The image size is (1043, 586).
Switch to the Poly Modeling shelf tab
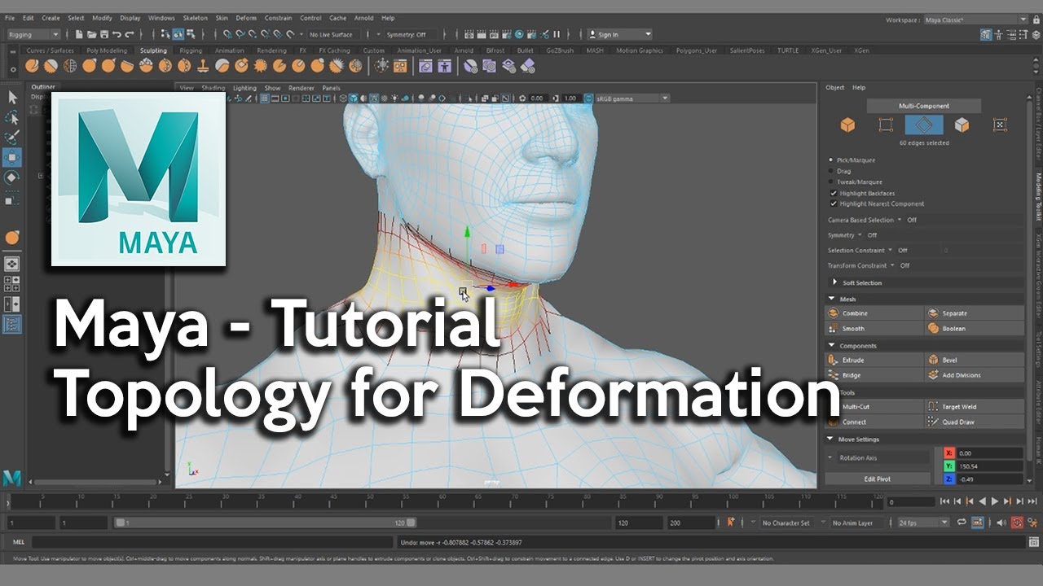pyautogui.click(x=108, y=50)
